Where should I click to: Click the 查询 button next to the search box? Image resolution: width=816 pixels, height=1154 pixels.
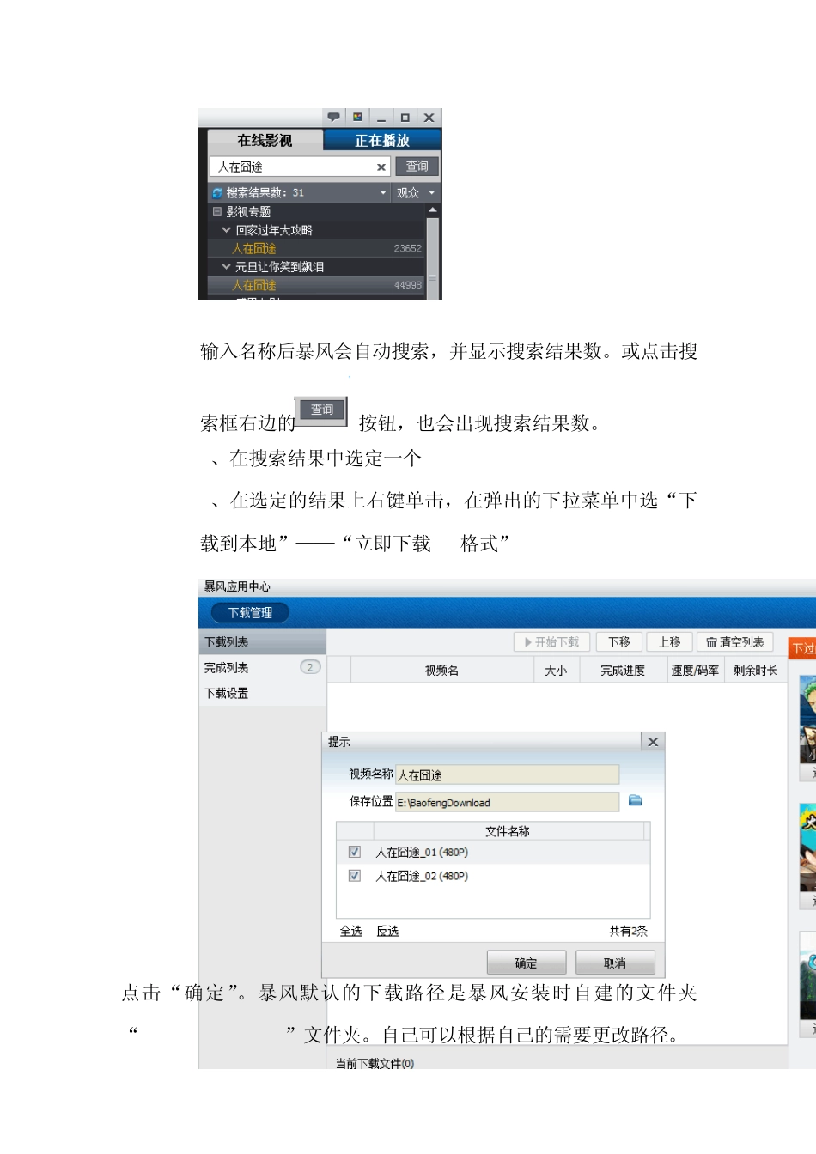point(417,167)
